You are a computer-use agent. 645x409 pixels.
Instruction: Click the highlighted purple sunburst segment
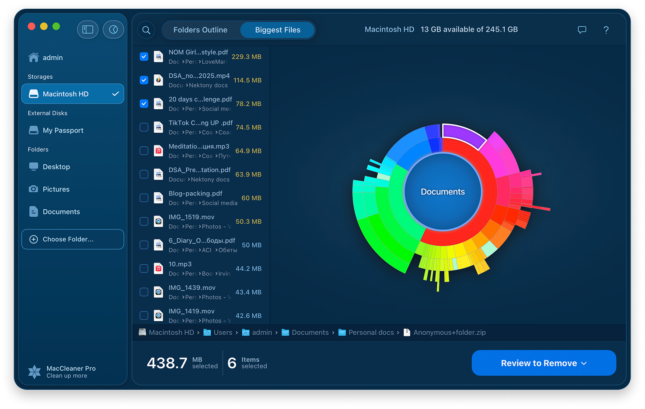[463, 134]
